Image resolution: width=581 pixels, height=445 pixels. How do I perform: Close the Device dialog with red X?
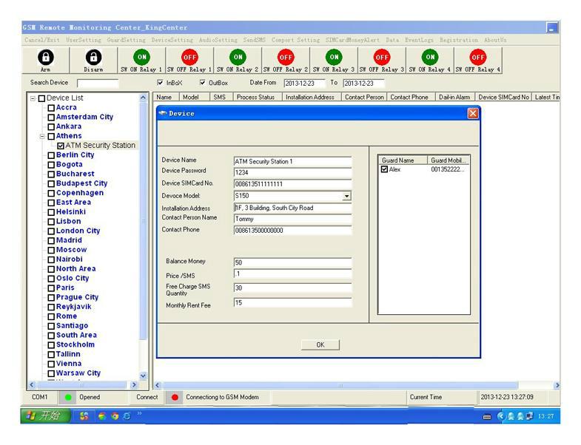click(x=473, y=113)
